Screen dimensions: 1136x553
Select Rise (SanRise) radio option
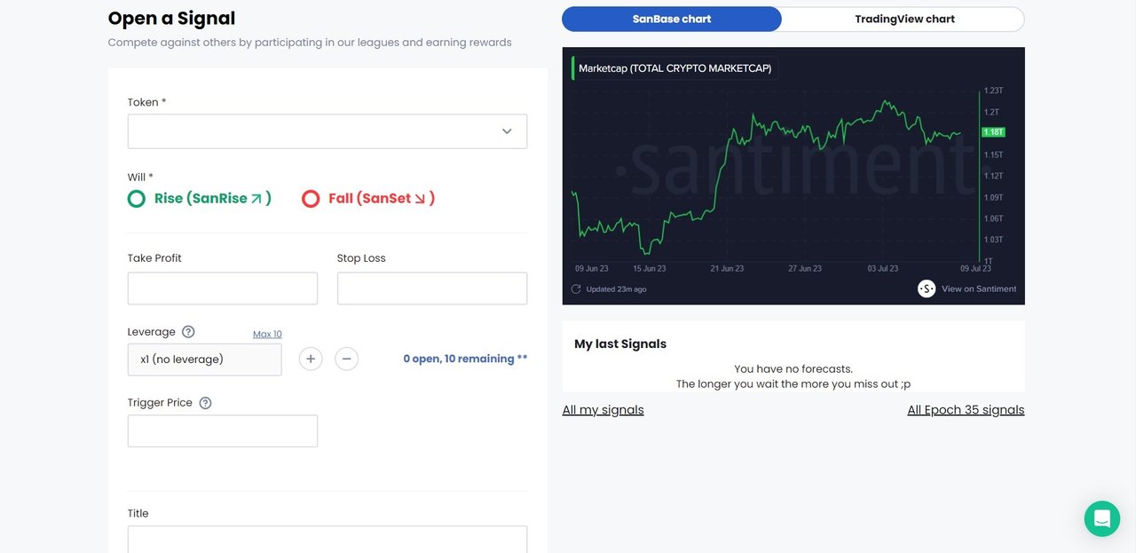(136, 199)
